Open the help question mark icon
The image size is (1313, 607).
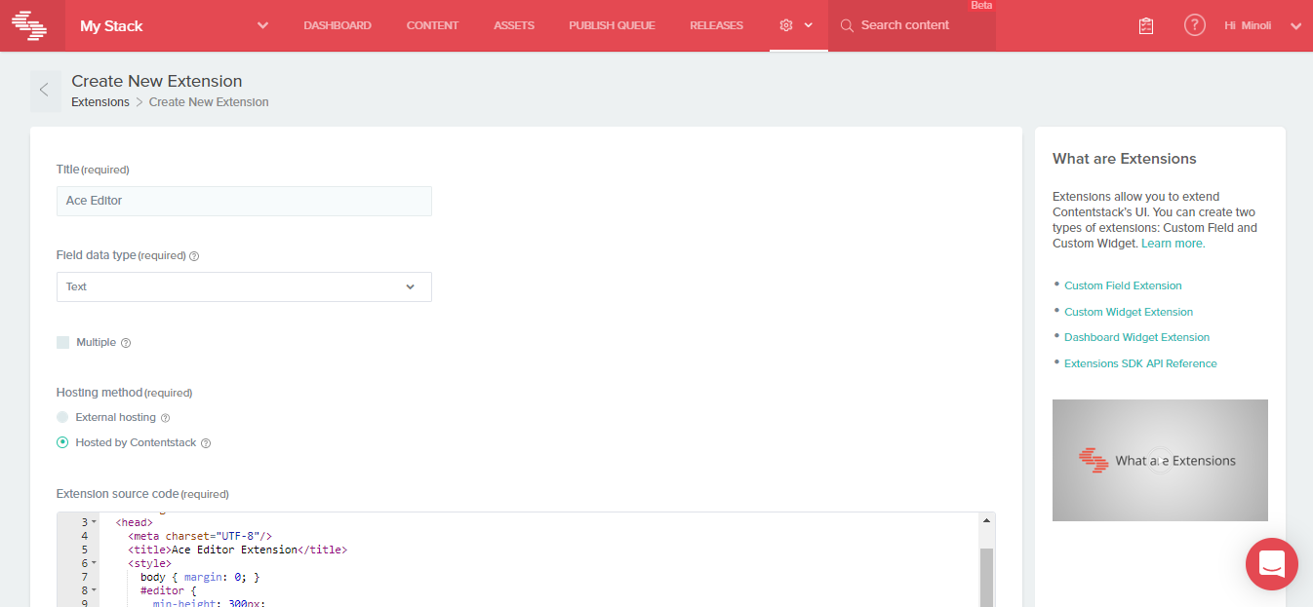(1195, 25)
